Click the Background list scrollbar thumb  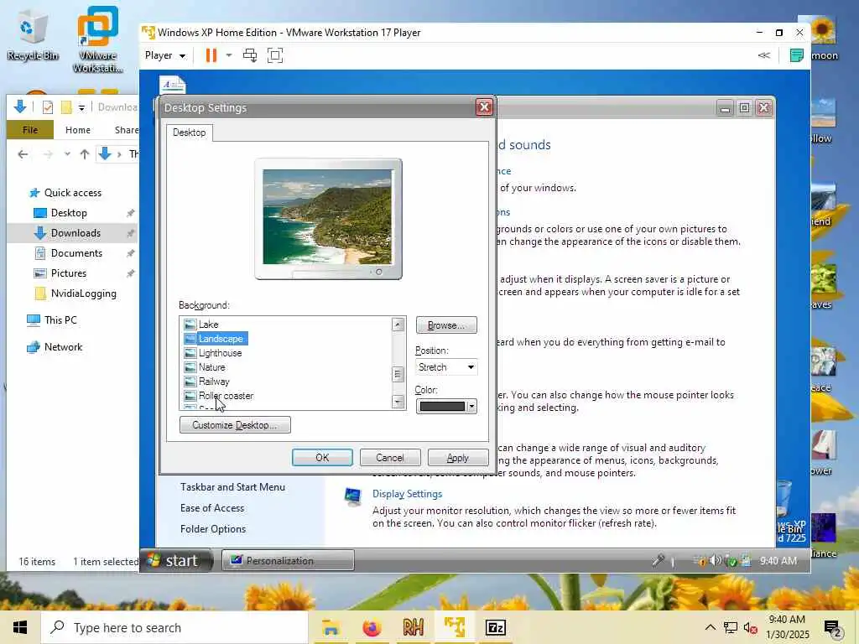[398, 375]
